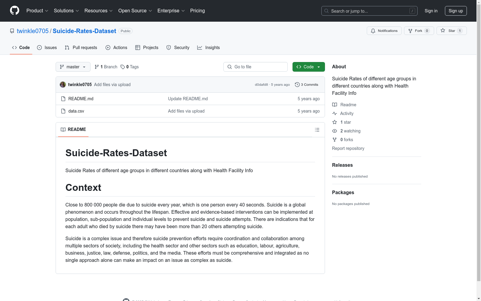The height and width of the screenshot is (301, 481).
Task: Select the README tab heading
Action: point(73,129)
